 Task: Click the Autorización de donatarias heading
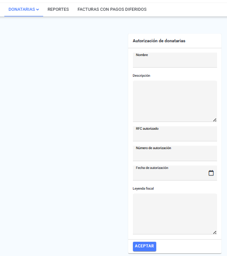pyautogui.click(x=159, y=41)
